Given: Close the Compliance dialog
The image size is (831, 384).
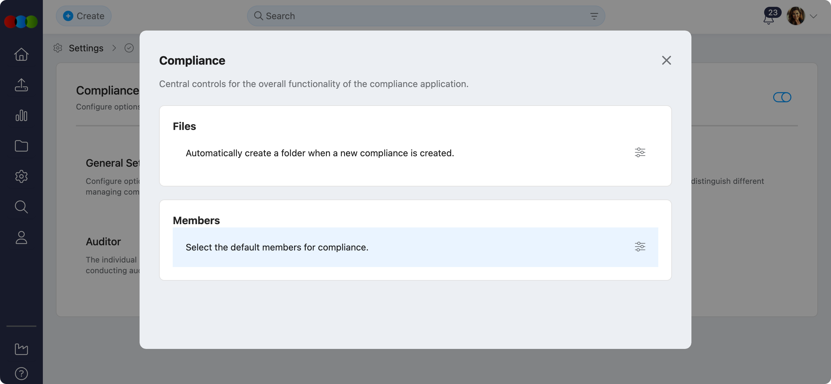Looking at the screenshot, I should (x=666, y=60).
